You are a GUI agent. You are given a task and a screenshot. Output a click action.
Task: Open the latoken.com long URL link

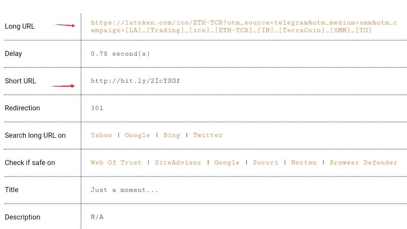coord(244,26)
